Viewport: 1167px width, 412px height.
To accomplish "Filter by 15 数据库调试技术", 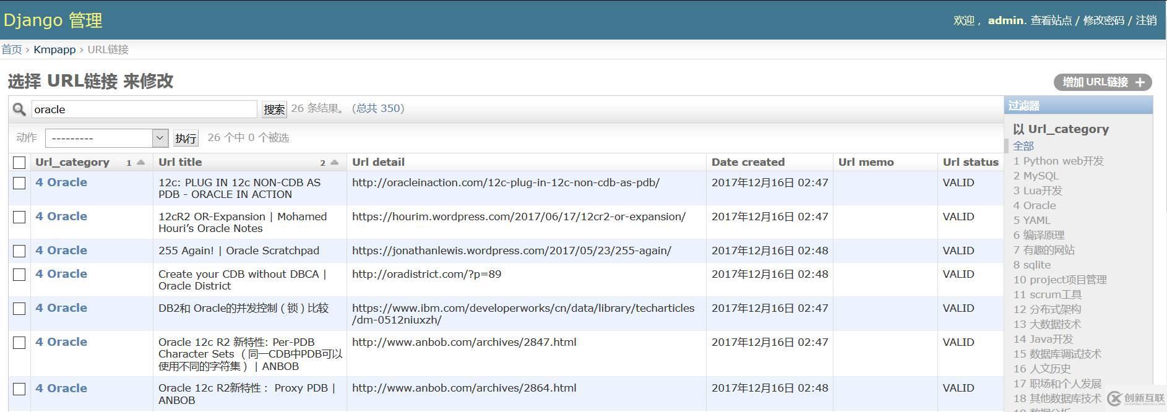I will point(1057,354).
